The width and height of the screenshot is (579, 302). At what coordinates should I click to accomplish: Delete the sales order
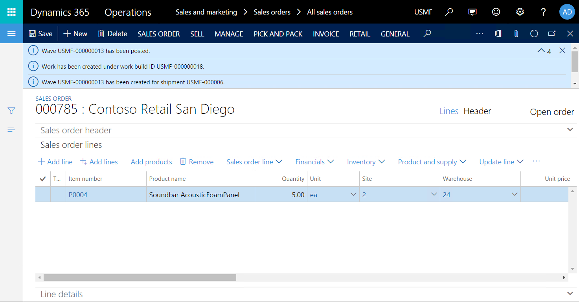(x=112, y=34)
